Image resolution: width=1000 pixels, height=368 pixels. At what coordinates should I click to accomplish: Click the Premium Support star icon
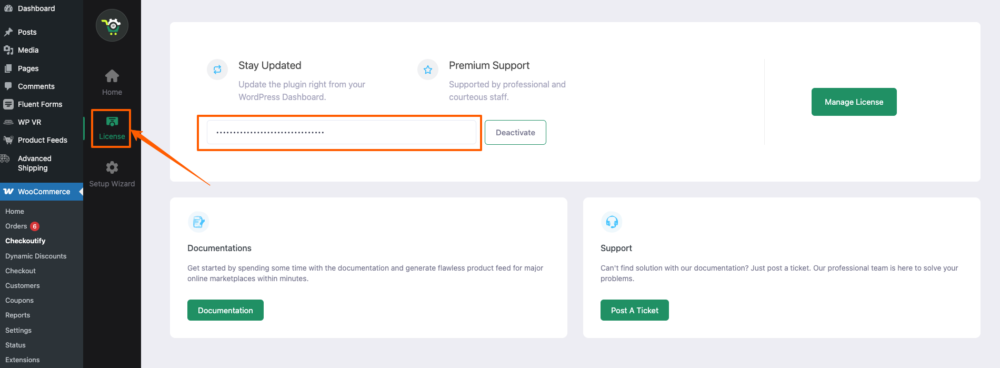click(x=428, y=69)
